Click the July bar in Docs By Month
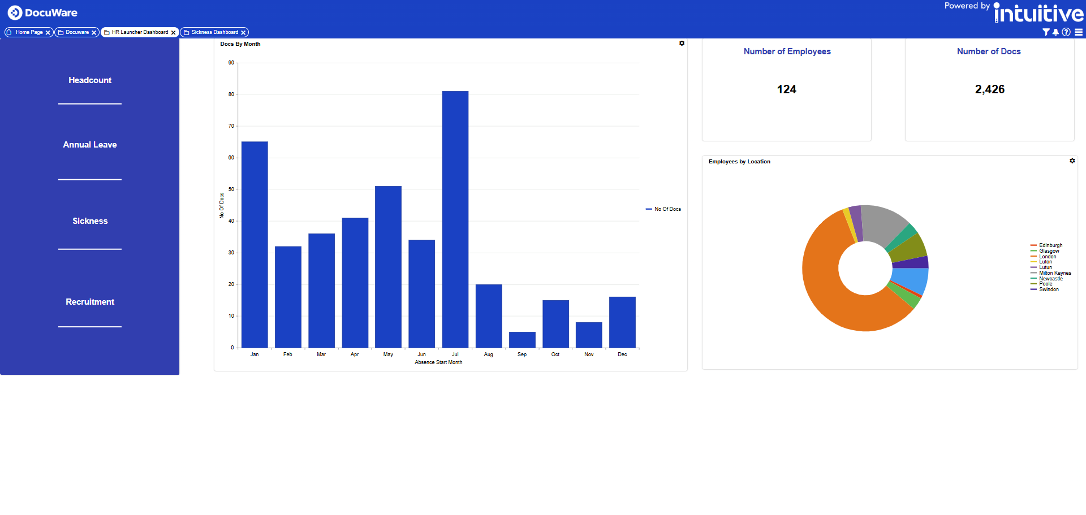This screenshot has width=1086, height=515. pos(455,219)
